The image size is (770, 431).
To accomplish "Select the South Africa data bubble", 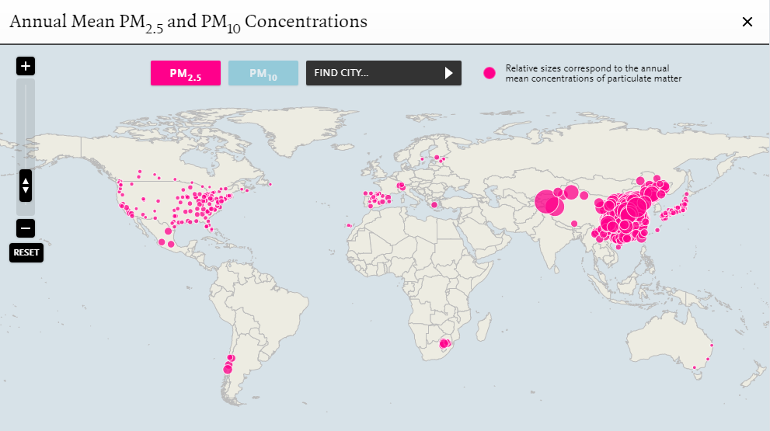I will tap(444, 343).
